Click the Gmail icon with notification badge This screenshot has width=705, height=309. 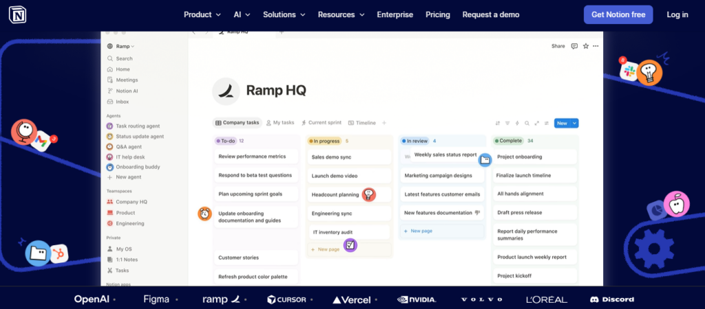point(42,141)
